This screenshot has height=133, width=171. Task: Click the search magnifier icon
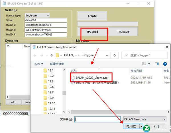tap(126, 55)
